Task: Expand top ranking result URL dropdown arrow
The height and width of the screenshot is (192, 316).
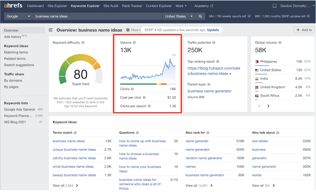Action: click(230, 74)
